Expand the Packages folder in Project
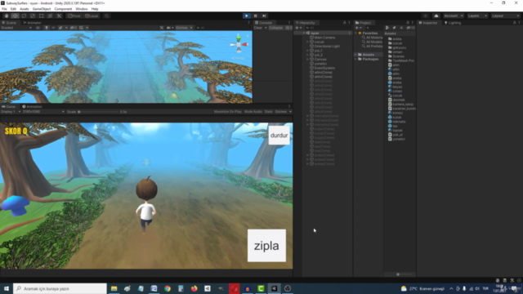The image size is (523, 294). (356, 59)
